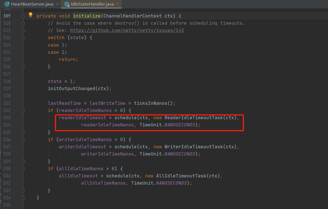Click allIdleTimeNanos in the if condition
The width and height of the screenshot is (328, 209).
(x=81, y=169)
